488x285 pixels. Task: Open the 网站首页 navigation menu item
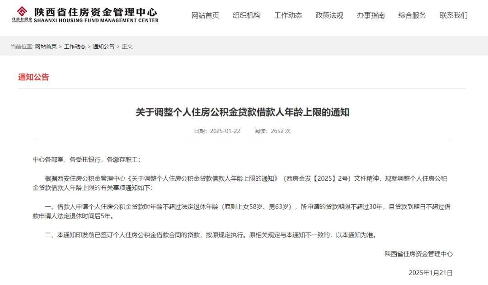click(204, 15)
